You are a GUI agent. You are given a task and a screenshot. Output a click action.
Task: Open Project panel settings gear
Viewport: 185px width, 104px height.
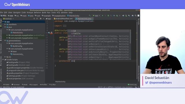[40, 18]
